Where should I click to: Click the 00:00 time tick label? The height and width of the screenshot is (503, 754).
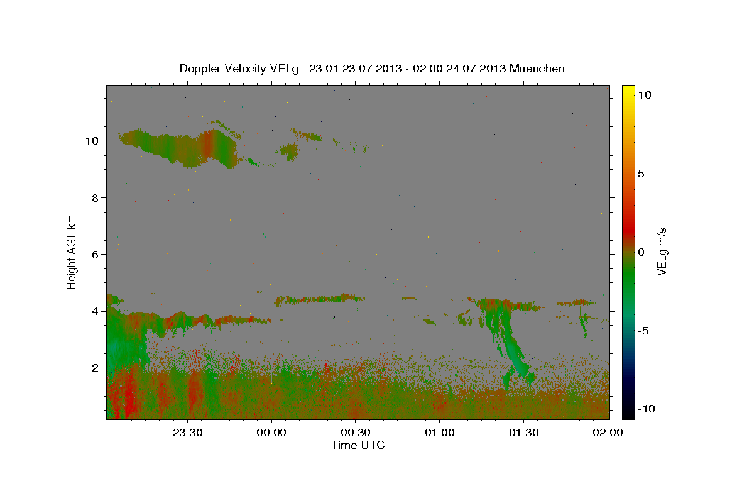coord(271,433)
